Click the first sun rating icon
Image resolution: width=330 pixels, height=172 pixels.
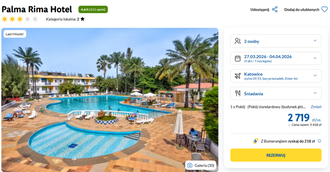tap(5, 19)
